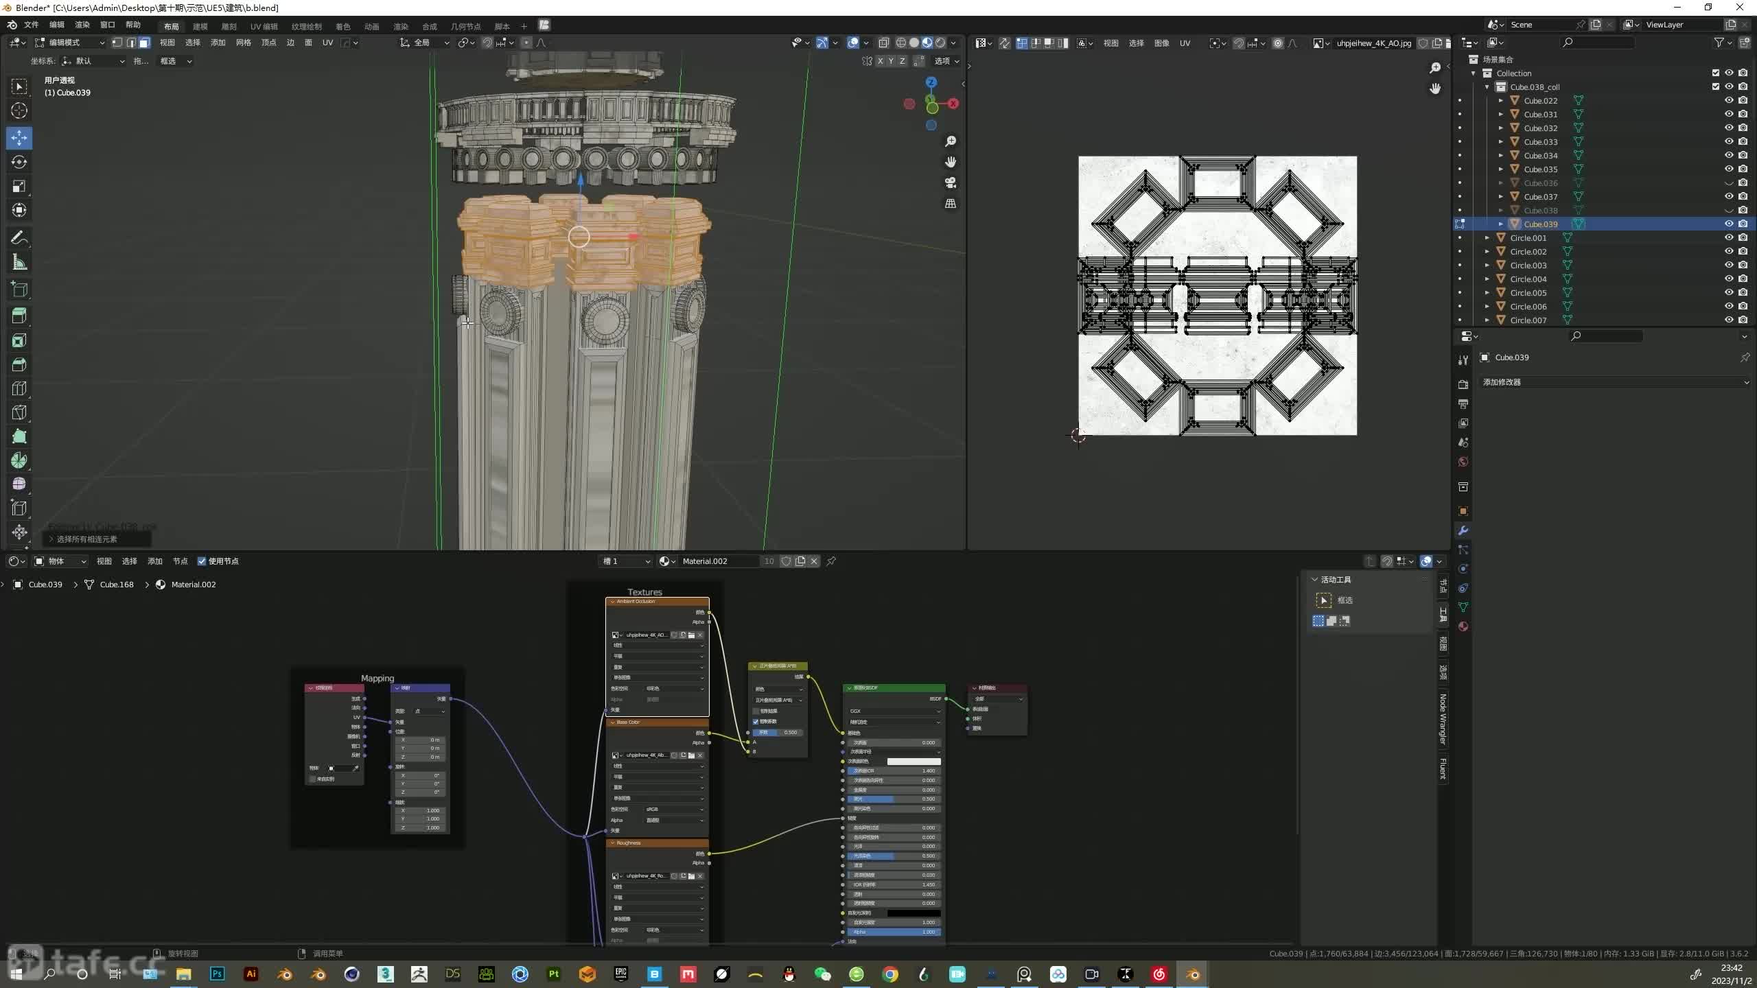This screenshot has height=988, width=1757.
Task: Open the World properties tab
Action: (x=1463, y=462)
